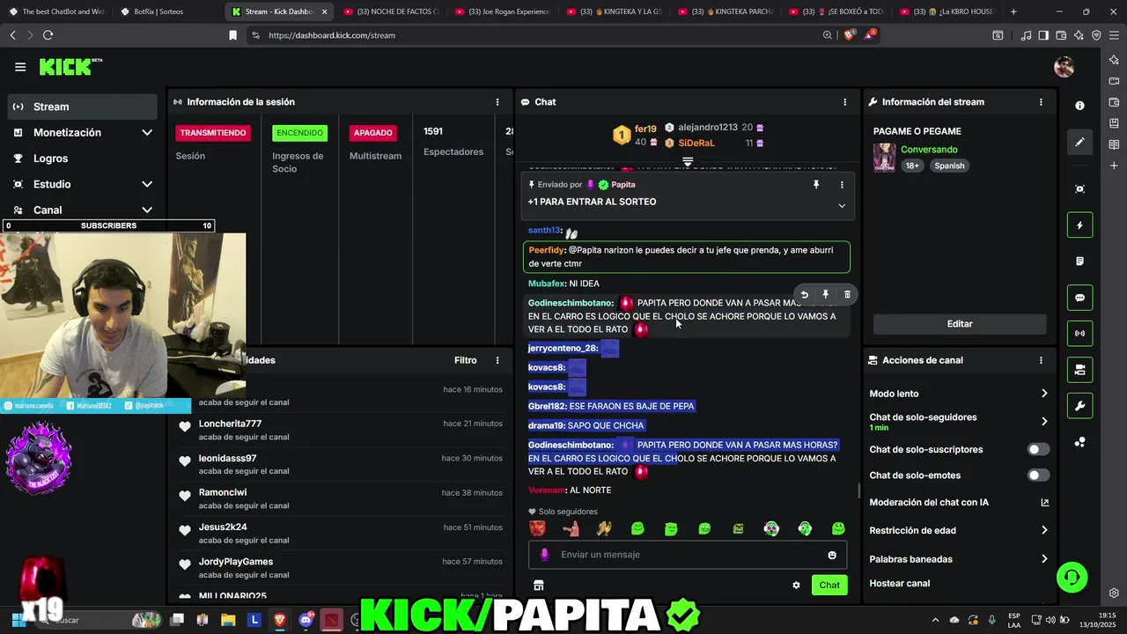1127x634 pixels.
Task: Click the document icon in right sidebar
Action: pos(1079,262)
